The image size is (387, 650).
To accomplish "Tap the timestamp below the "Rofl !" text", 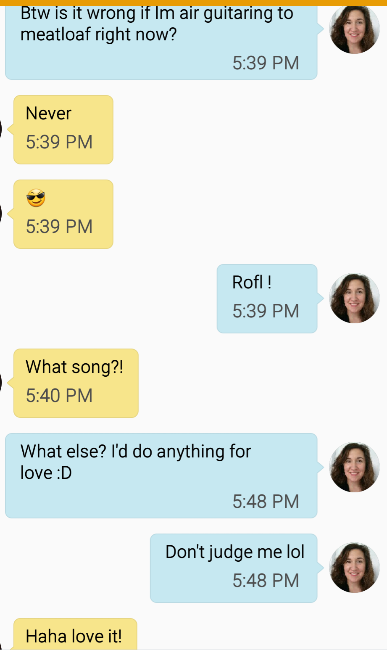I will point(266,311).
